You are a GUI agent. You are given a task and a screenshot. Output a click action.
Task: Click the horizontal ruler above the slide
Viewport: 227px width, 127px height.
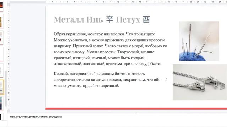[x=136, y=2]
